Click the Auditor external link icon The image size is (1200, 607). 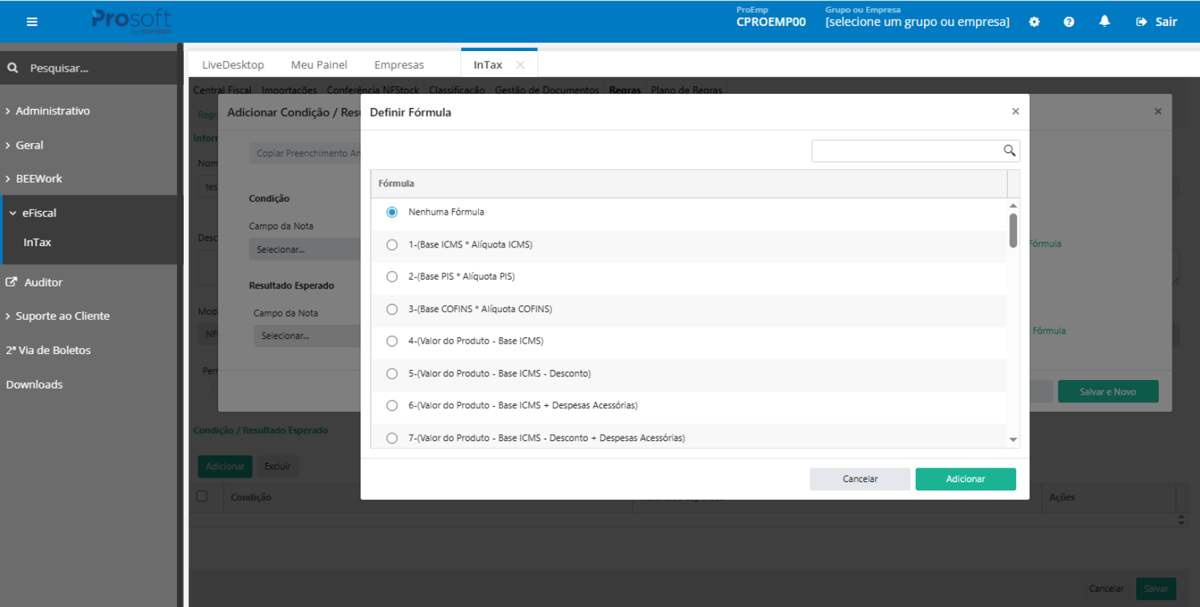pos(11,282)
